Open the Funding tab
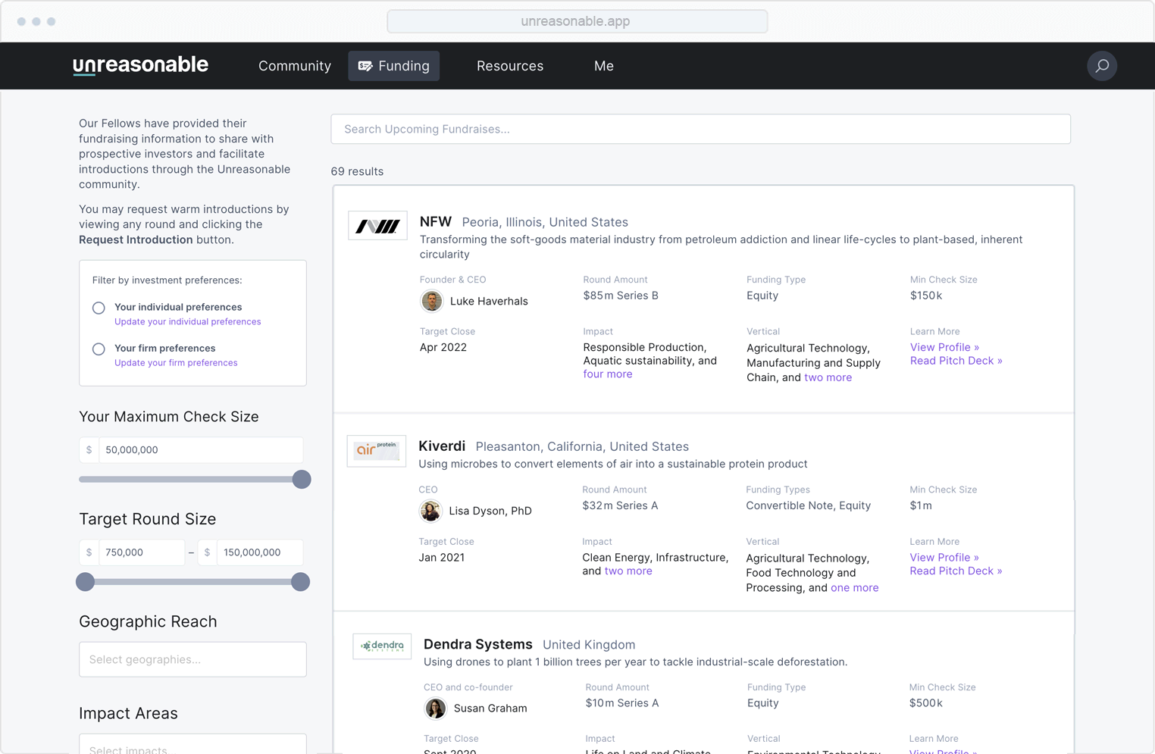 394,66
